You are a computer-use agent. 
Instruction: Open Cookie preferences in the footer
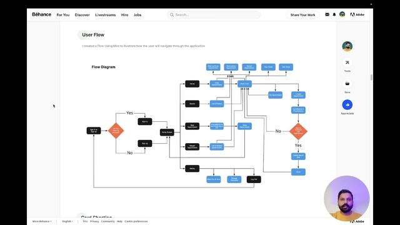136,221
